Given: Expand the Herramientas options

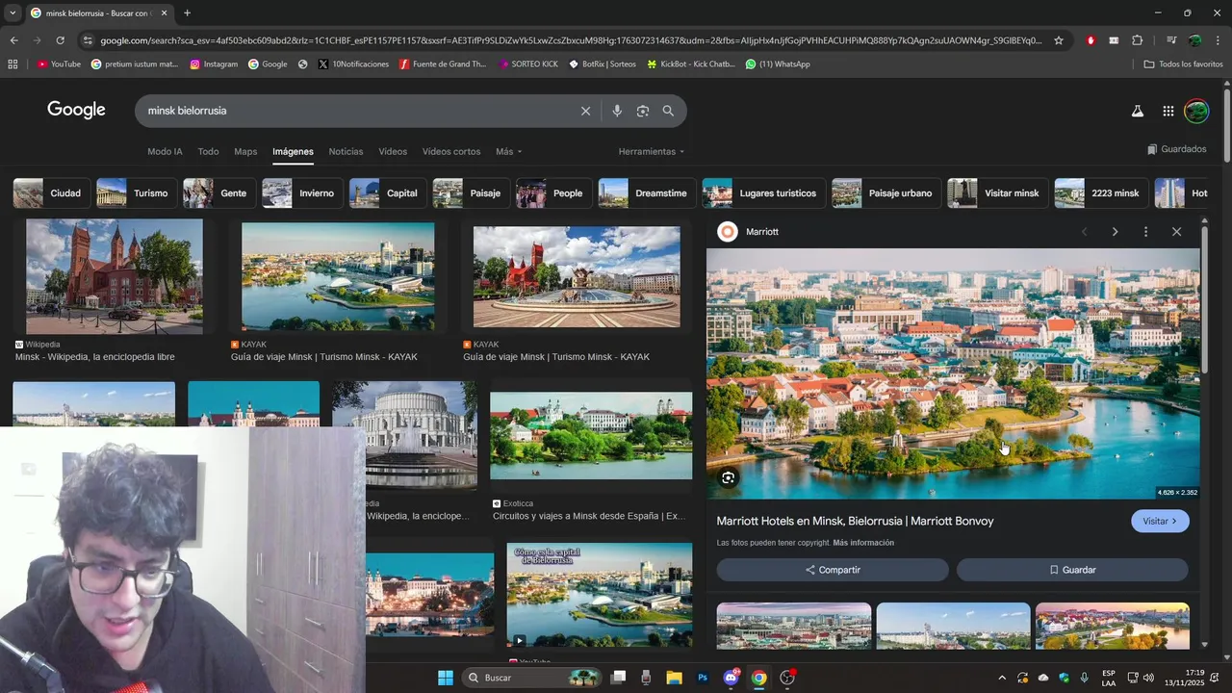Looking at the screenshot, I should [651, 151].
